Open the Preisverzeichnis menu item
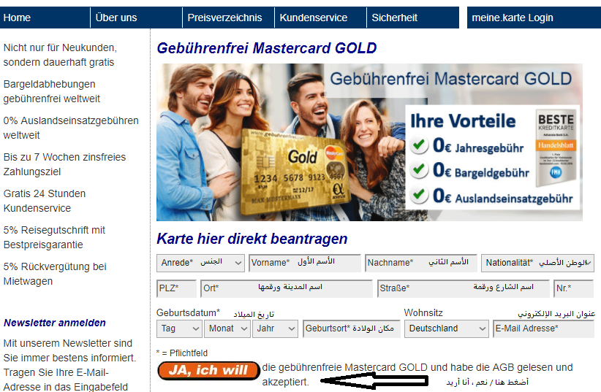Image resolution: width=601 pixels, height=392 pixels. (x=228, y=18)
